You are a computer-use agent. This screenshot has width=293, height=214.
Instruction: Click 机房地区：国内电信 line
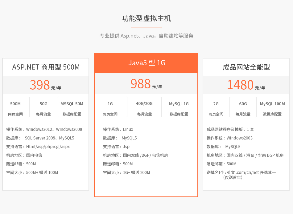click(x=24, y=155)
